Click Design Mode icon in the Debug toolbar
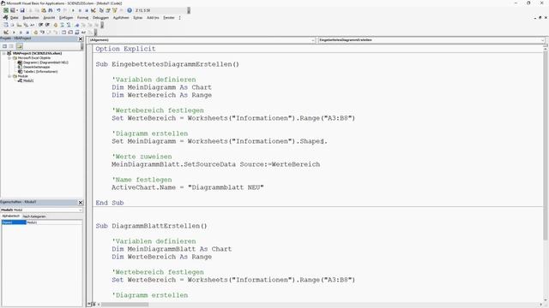 point(6,33)
